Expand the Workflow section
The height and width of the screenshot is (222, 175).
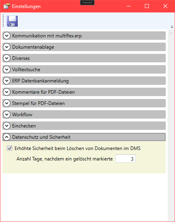84,114
